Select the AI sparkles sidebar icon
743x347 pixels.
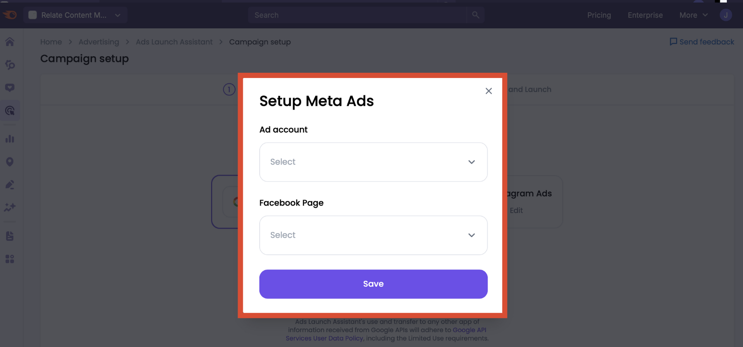(10, 208)
